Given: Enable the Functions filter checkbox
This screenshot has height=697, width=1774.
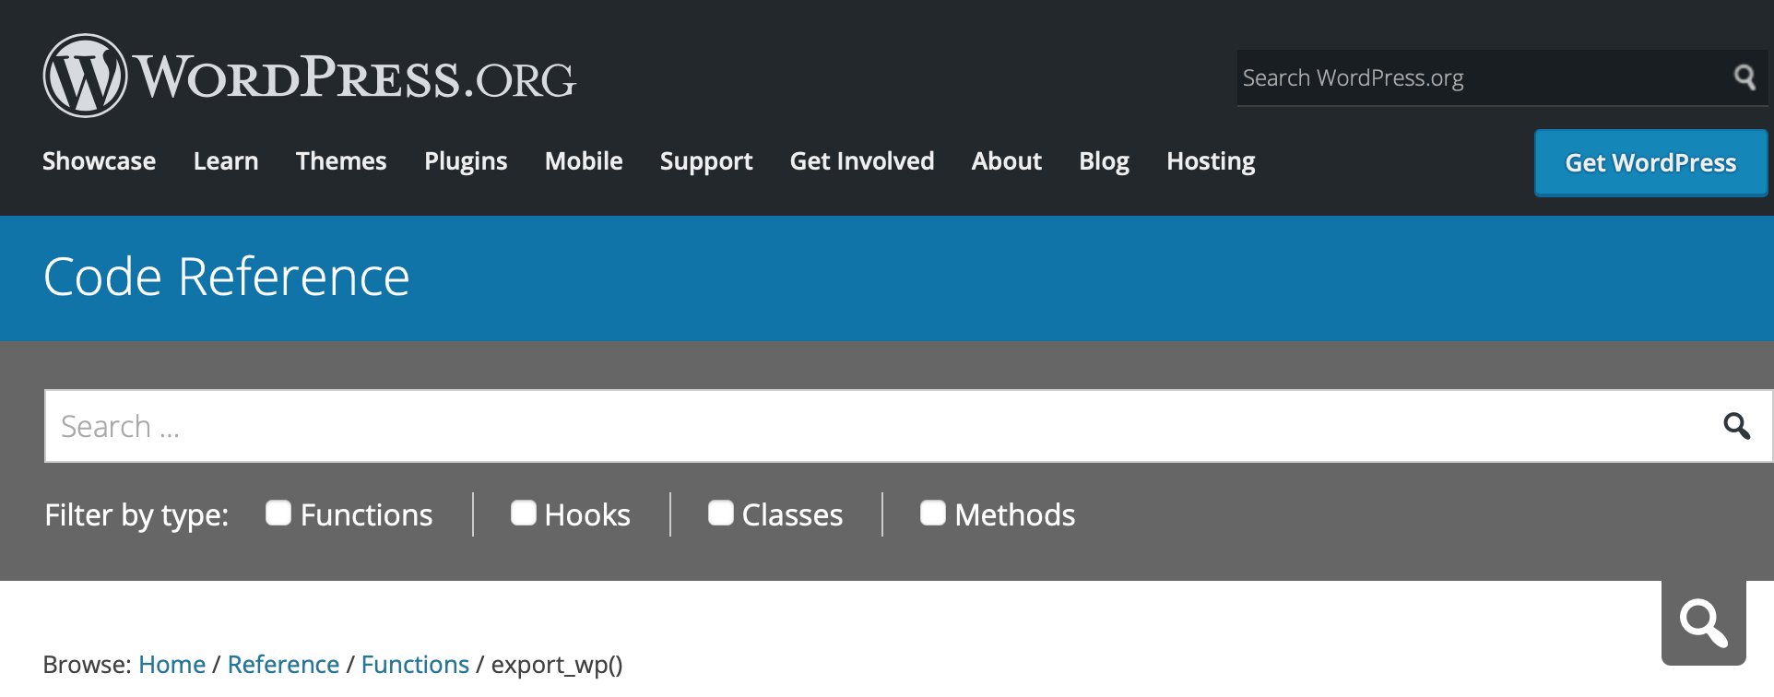Looking at the screenshot, I should coord(278,513).
